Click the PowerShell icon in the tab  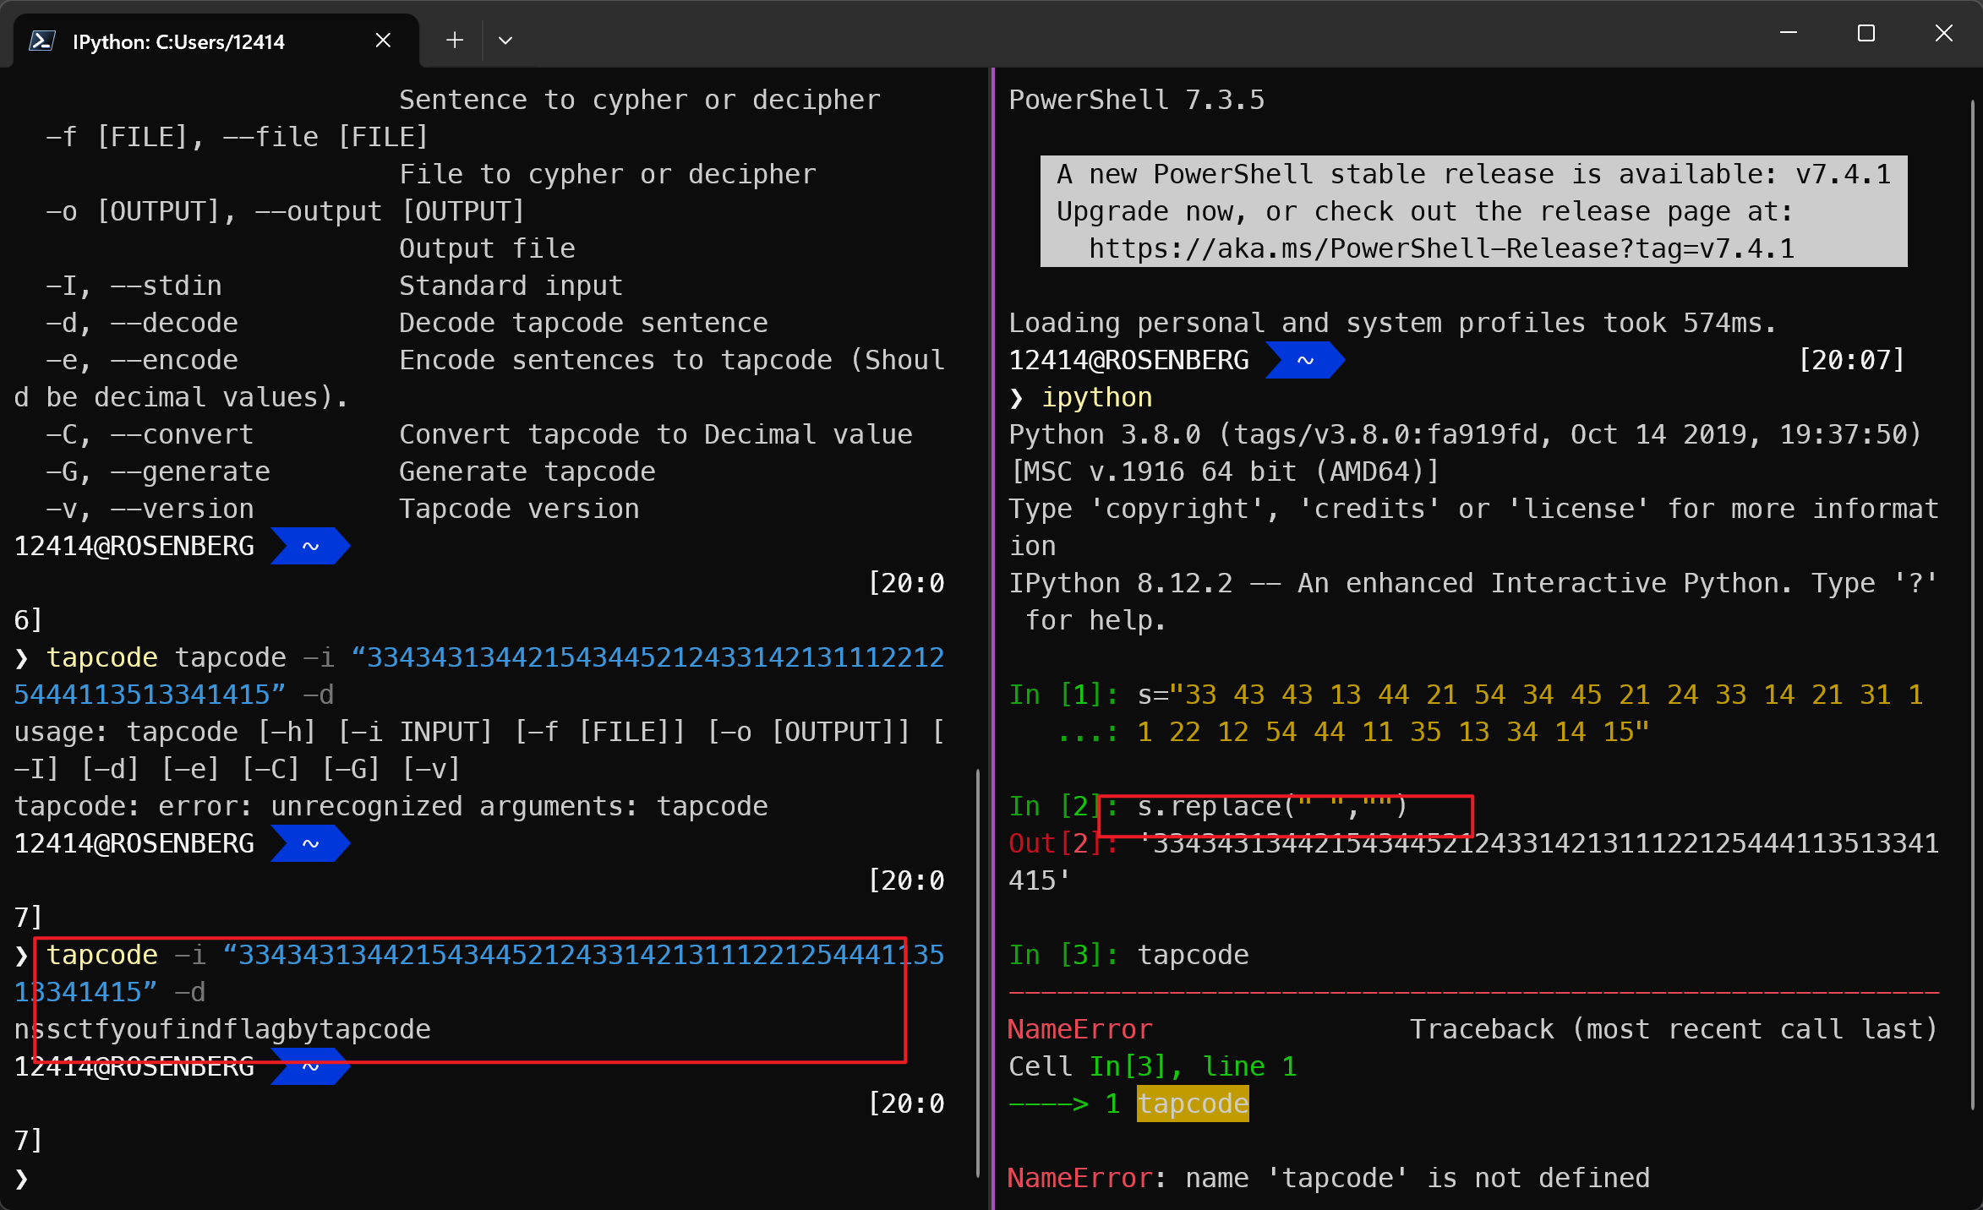(x=41, y=41)
